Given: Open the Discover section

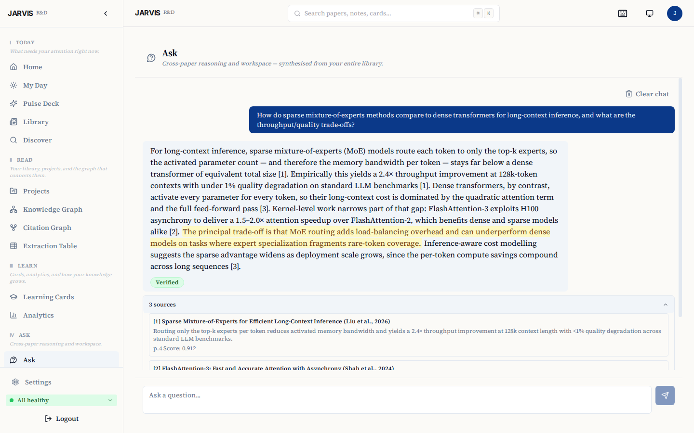Looking at the screenshot, I should [61, 140].
